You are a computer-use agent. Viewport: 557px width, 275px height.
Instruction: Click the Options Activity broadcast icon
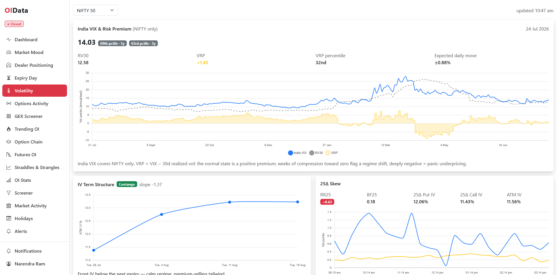coord(9,103)
